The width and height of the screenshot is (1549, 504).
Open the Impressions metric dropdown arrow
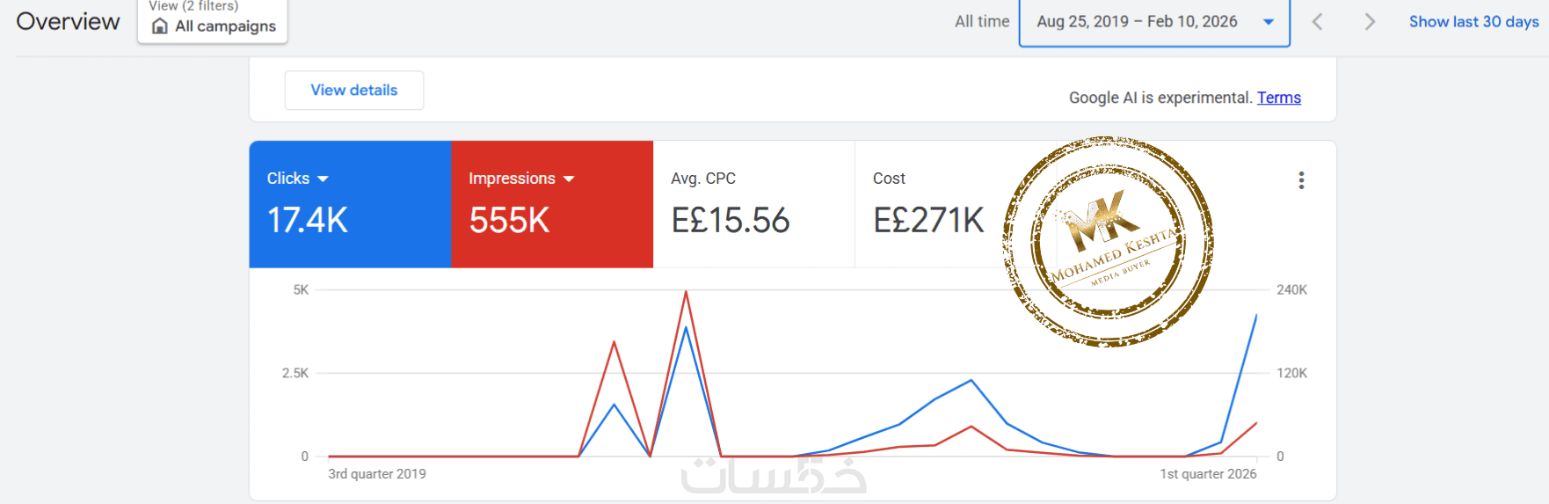tap(569, 179)
